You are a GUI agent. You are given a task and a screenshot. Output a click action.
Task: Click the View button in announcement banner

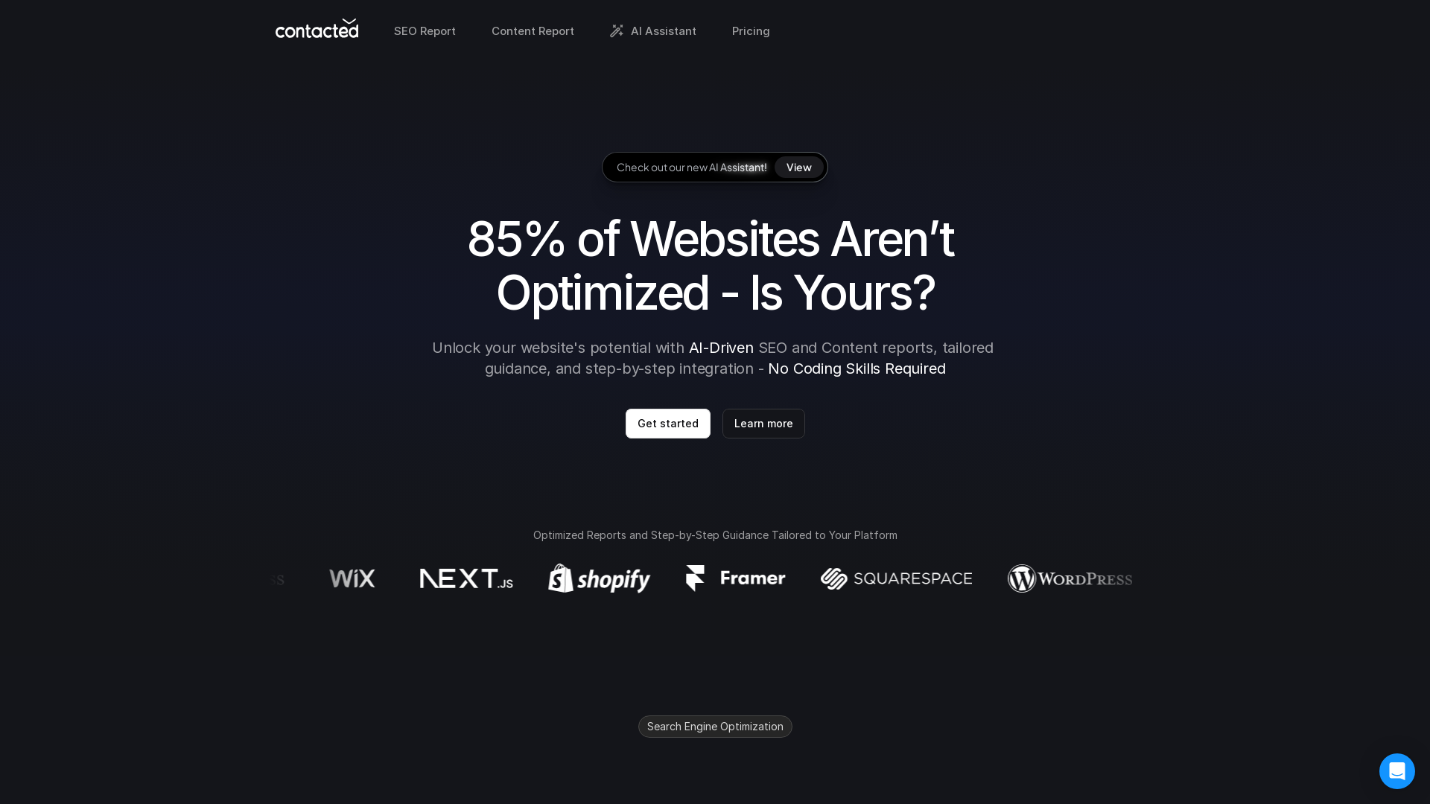tap(798, 167)
